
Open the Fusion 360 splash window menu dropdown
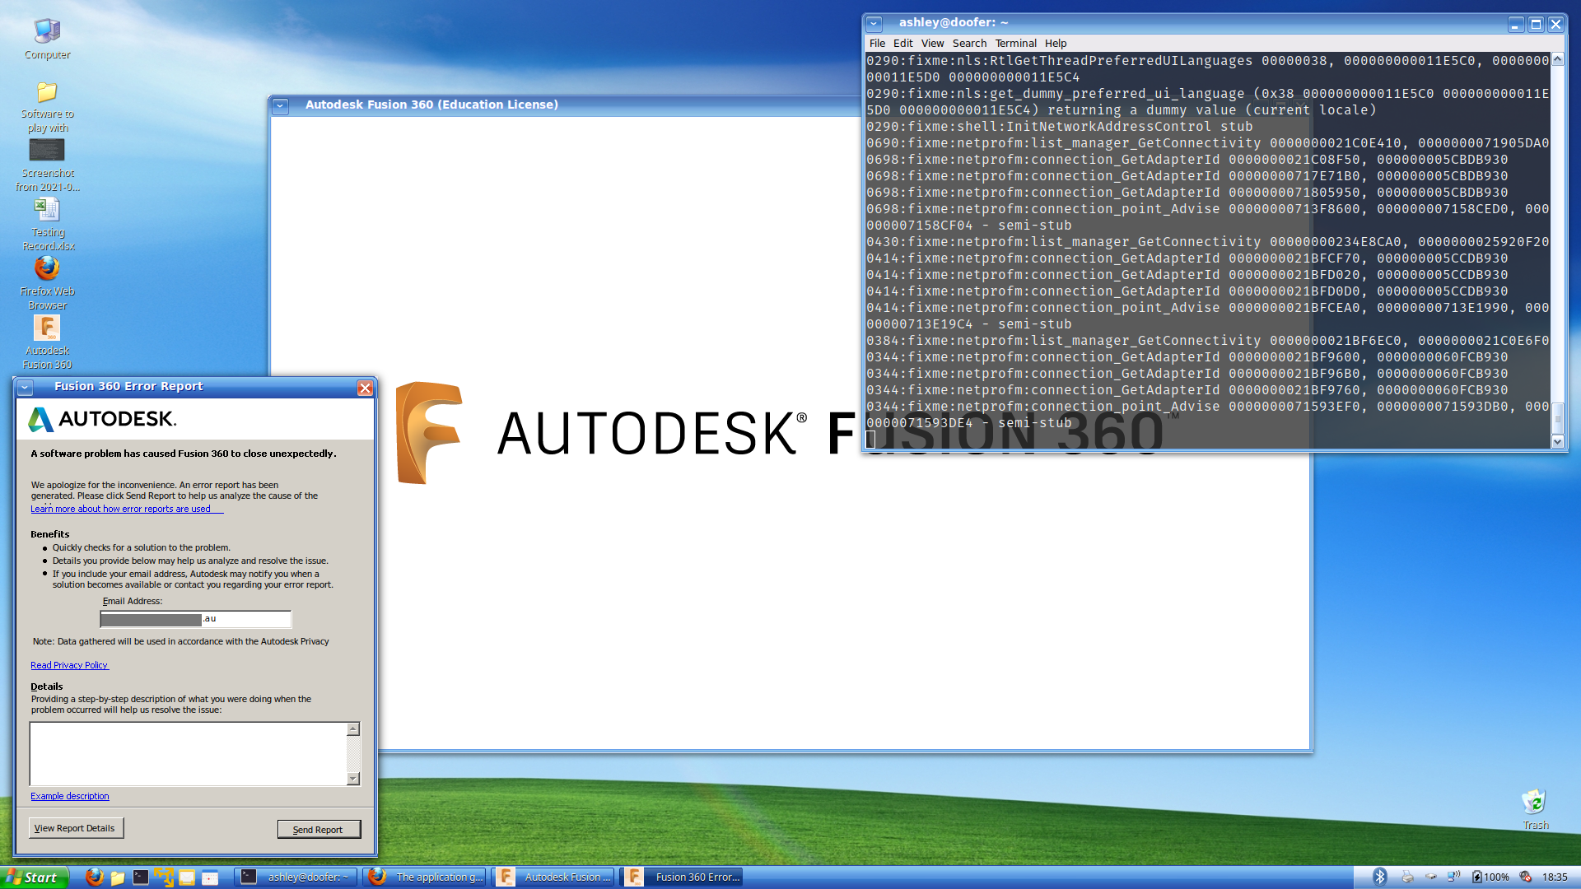[281, 106]
